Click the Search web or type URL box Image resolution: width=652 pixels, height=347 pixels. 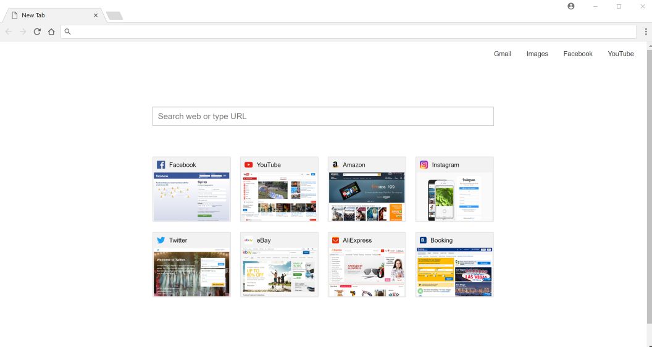click(x=323, y=116)
